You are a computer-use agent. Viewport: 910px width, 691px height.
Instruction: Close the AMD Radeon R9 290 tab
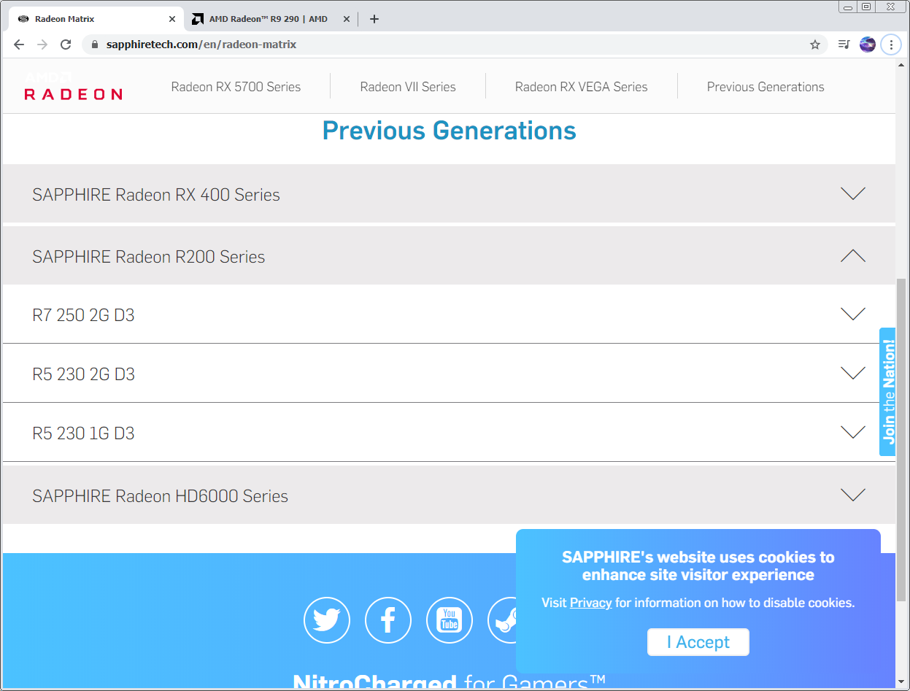click(347, 19)
